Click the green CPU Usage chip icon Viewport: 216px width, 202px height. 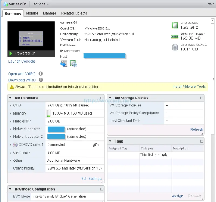(x=175, y=25)
